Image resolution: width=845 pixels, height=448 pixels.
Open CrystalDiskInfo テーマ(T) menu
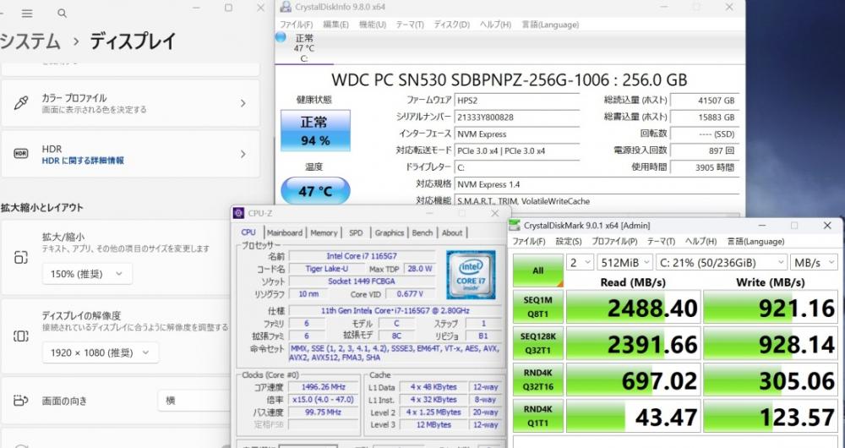pos(410,25)
